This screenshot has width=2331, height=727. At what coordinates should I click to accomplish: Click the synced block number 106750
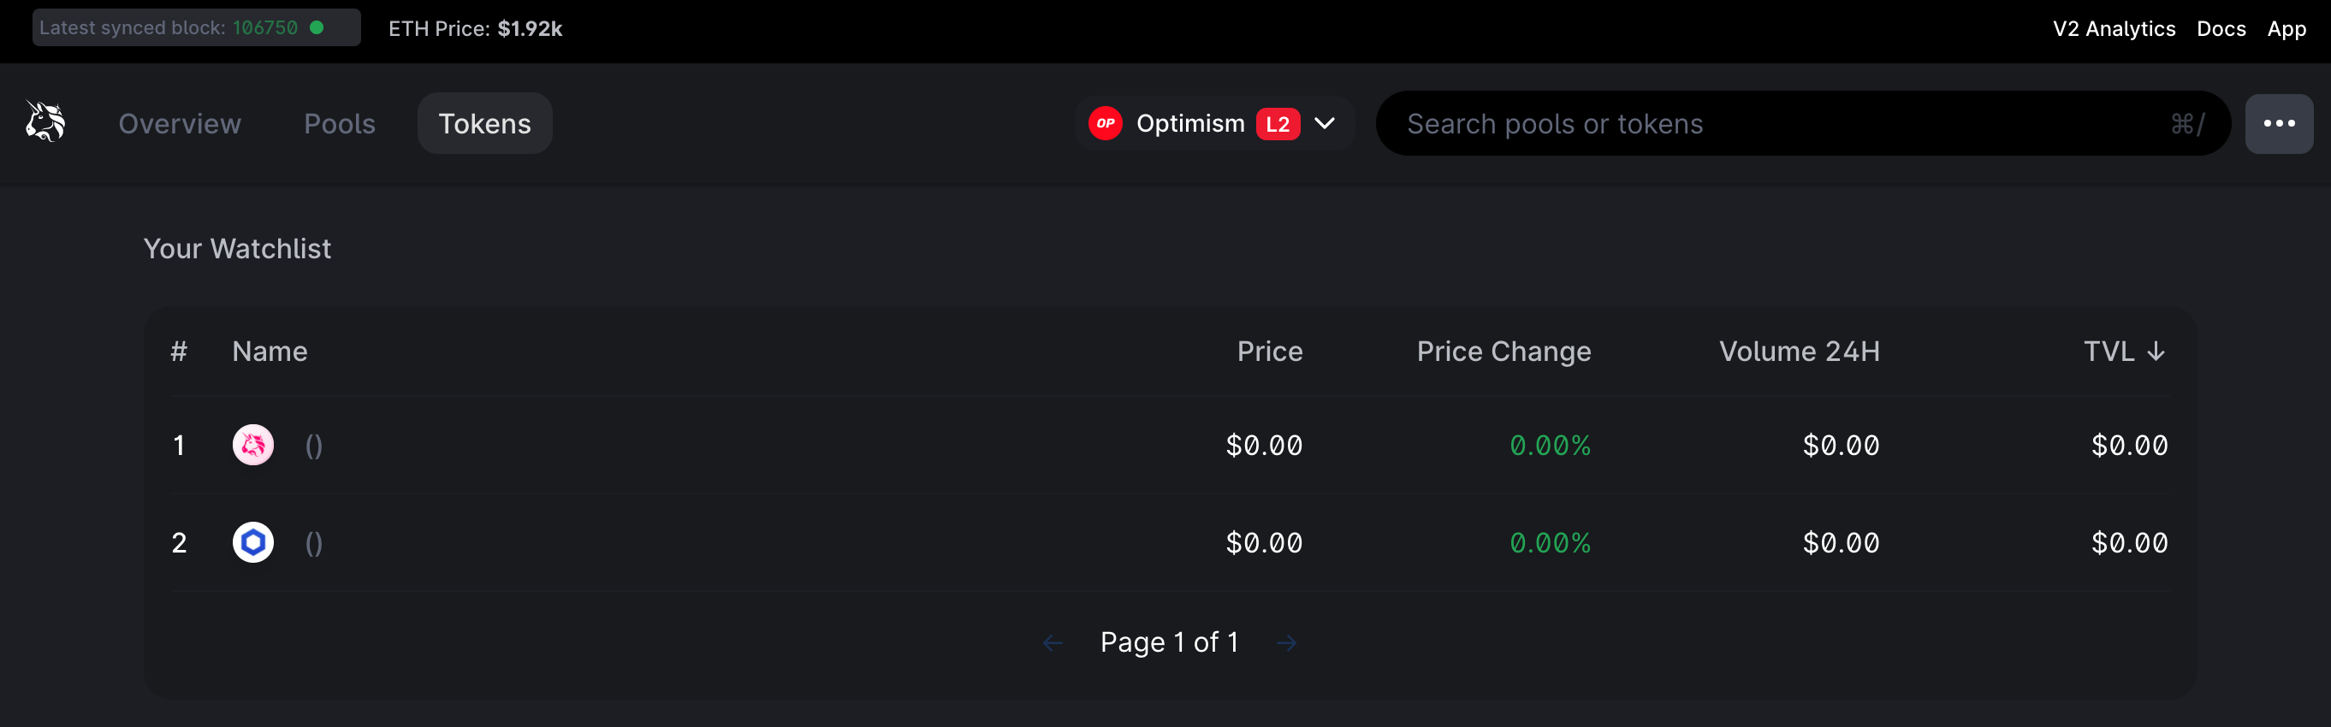[265, 28]
